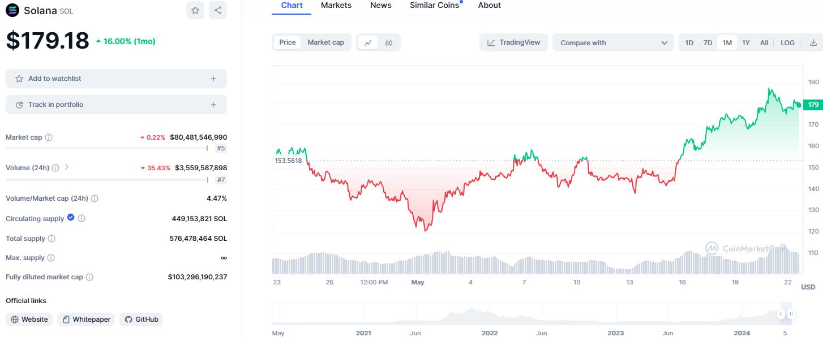Viewport: 823px width, 337px height.
Task: Click the #7 volume rank badge
Action: 221,180
